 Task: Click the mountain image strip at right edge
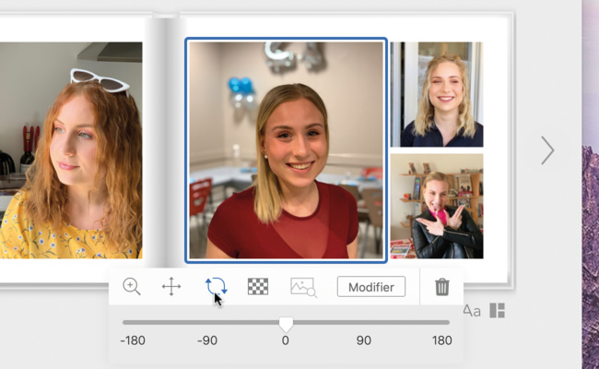[590, 184]
